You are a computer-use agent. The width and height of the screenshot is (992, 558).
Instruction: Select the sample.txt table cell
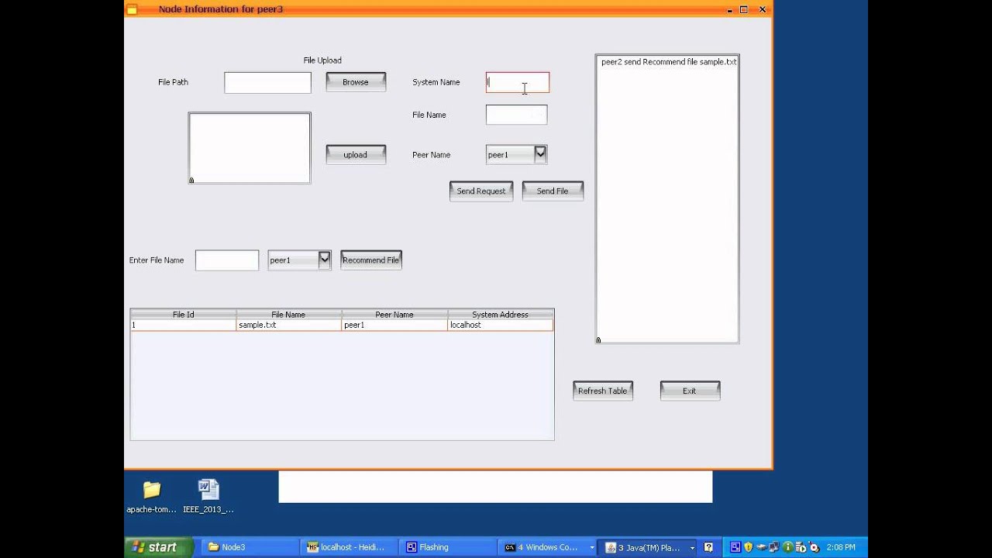tap(289, 325)
